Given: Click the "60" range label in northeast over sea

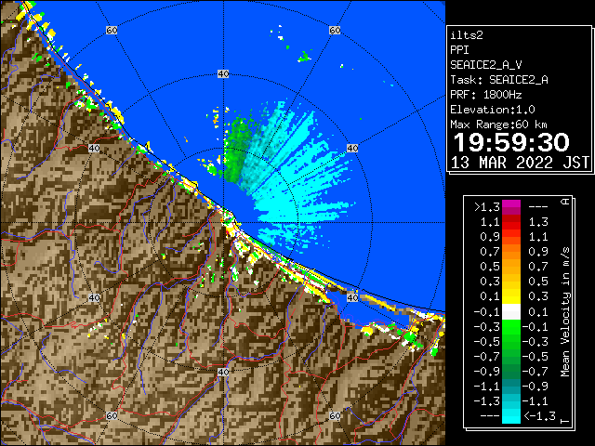Looking at the screenshot, I should (x=335, y=30).
